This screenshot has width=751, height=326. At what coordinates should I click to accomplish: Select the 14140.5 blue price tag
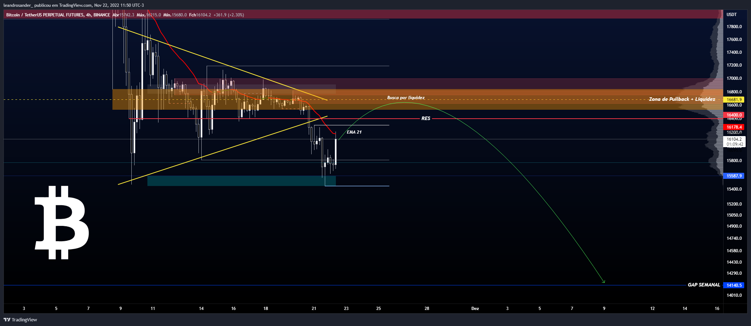coord(734,285)
